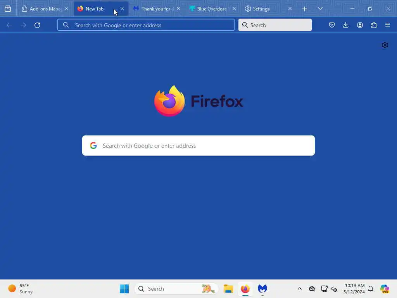Switch to the Add-ons Manager tab
Screen dimensions: 397x298
point(45,9)
